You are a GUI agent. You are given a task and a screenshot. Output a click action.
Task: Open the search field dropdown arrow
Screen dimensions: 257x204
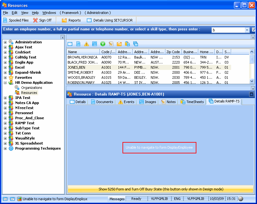(x=247, y=30)
